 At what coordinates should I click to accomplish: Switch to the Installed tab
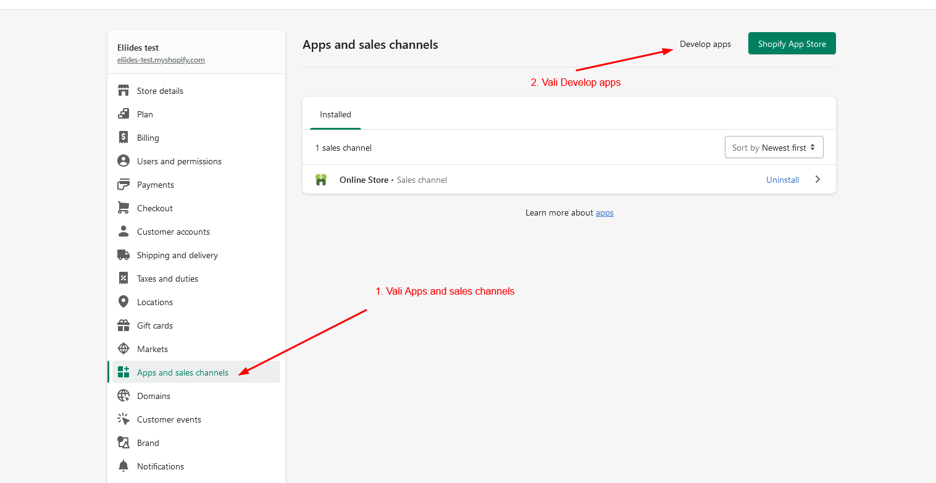click(335, 115)
